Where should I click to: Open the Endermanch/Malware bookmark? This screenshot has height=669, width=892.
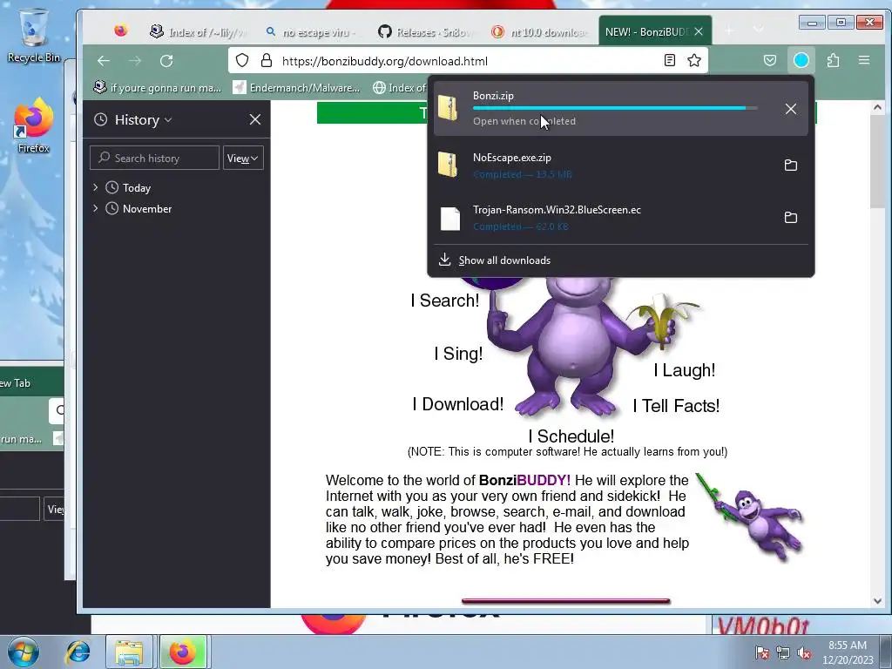(x=297, y=88)
